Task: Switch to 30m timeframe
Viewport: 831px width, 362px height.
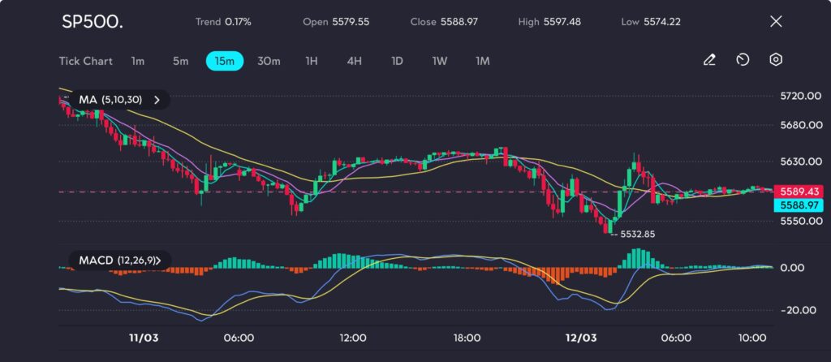Action: [x=269, y=61]
